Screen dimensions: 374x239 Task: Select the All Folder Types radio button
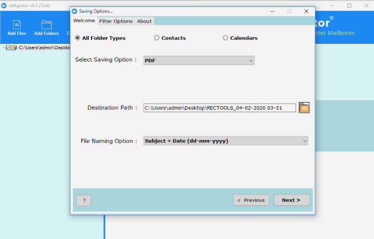78,38
